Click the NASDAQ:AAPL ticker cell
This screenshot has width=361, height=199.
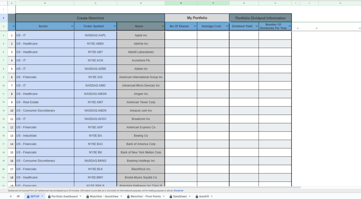click(95, 35)
